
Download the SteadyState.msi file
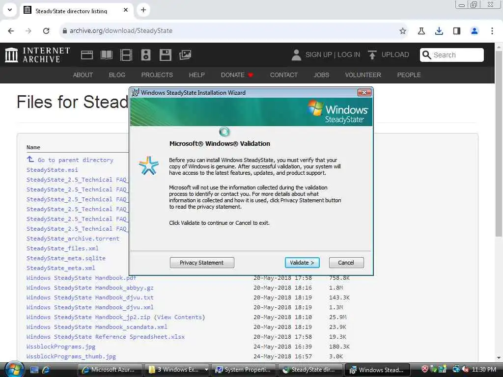point(52,170)
